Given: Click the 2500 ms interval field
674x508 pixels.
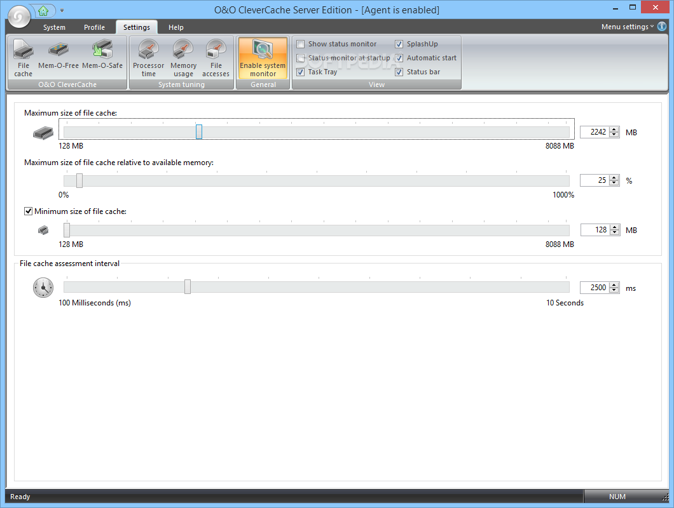Looking at the screenshot, I should click(x=595, y=287).
